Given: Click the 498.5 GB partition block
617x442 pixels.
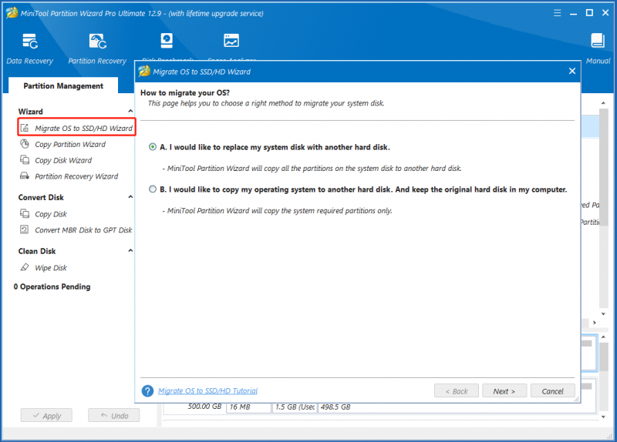Looking at the screenshot, I should point(457,407).
